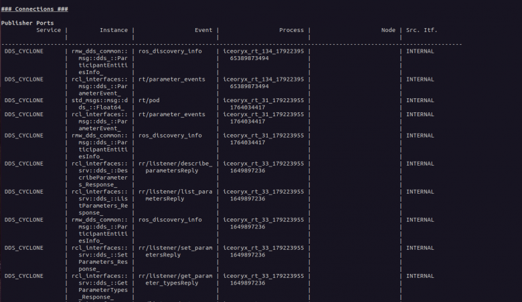The image size is (522, 302).
Task: Click DDS_CYCLONE in the set_parametersReply row
Action: click(24, 248)
